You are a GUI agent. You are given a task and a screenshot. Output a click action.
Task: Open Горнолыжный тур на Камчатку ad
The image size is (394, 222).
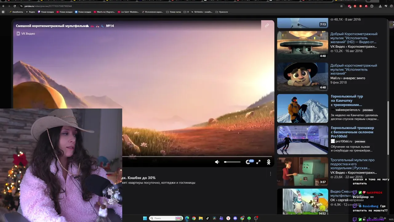pos(347,101)
